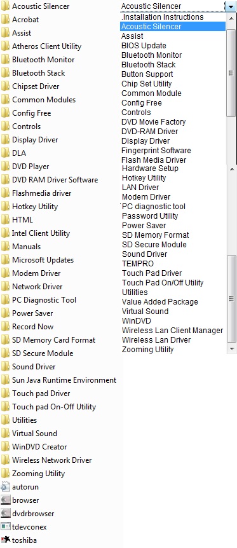Click the Manuals folder icon
The image size is (237, 548).
coord(5,247)
